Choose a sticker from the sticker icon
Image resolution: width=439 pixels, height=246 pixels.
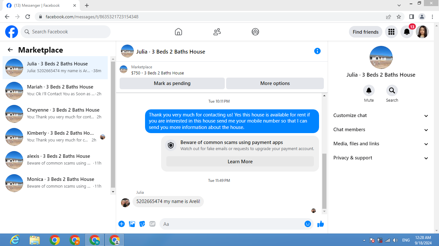pyautogui.click(x=142, y=224)
